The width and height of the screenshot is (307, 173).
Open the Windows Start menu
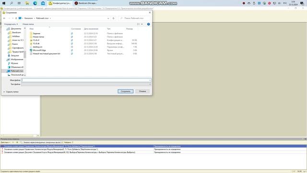(x=4, y=3)
